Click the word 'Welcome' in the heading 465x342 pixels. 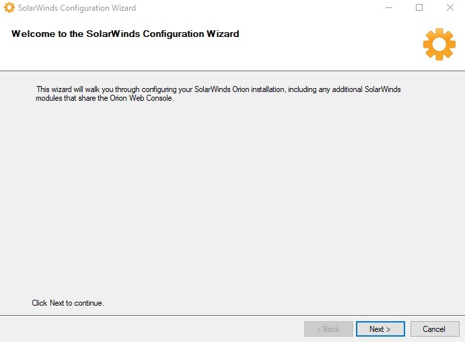pos(33,34)
